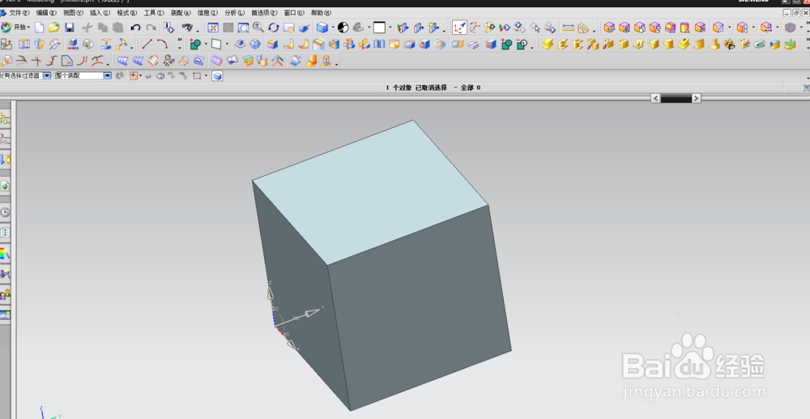Click the teal Subtract boolean icon with minus
The width and height of the screenshot is (810, 419).
tap(522, 45)
